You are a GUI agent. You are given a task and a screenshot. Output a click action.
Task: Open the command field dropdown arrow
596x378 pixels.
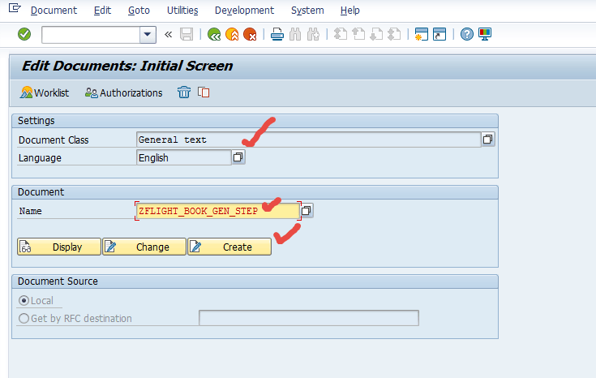[x=148, y=35]
